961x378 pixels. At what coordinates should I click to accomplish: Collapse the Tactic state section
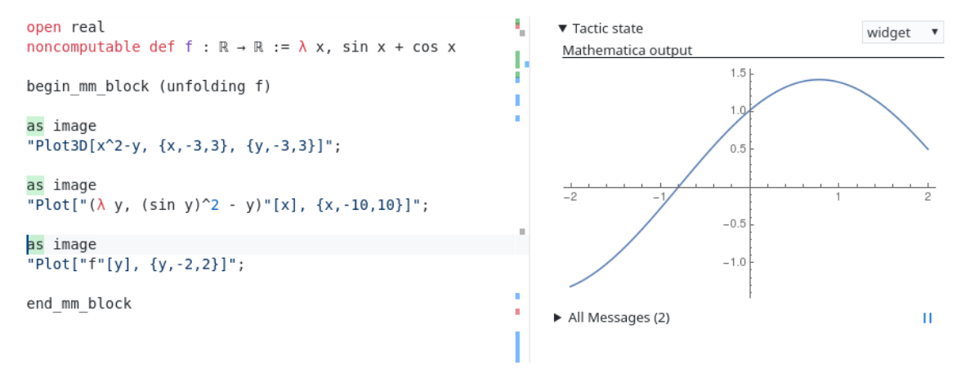[x=562, y=29]
